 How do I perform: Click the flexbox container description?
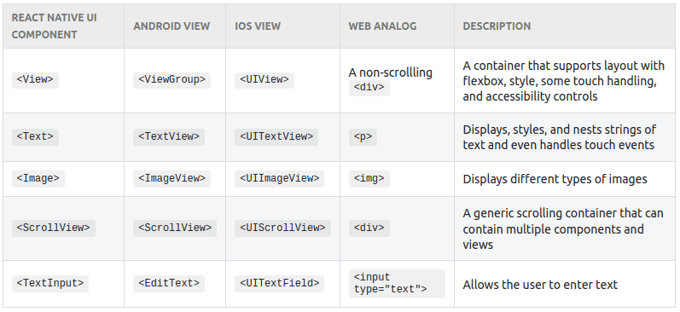[563, 81]
